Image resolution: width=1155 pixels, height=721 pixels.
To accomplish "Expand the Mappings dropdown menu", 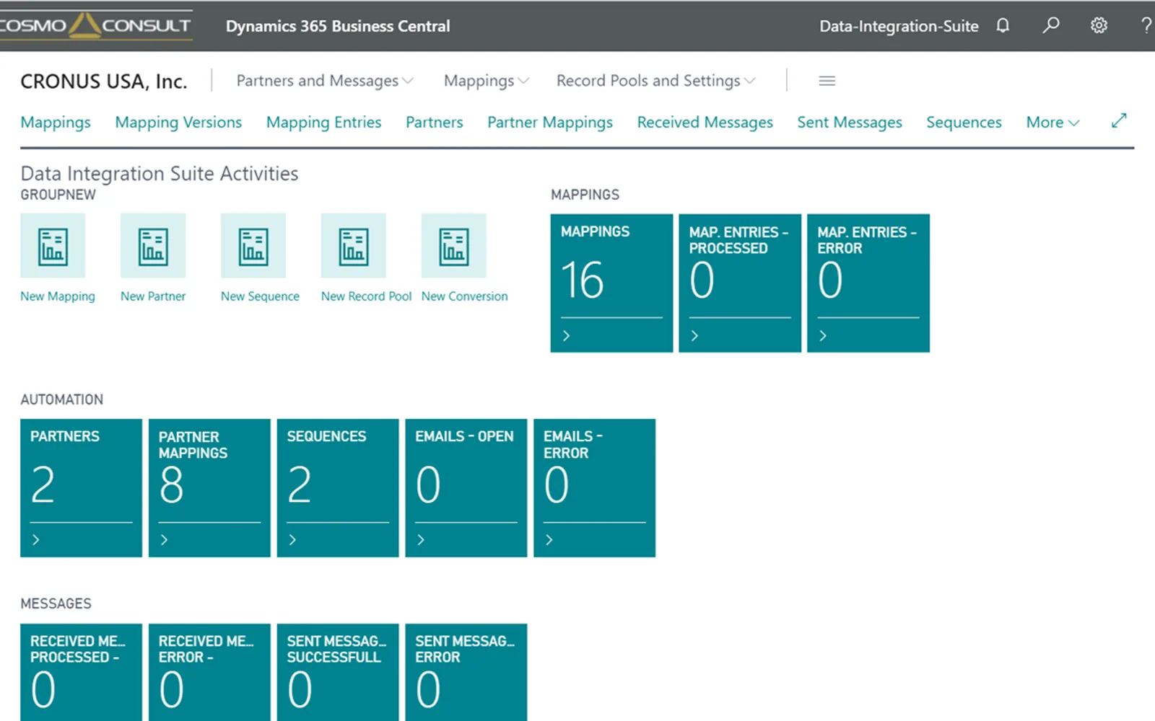I will (487, 81).
